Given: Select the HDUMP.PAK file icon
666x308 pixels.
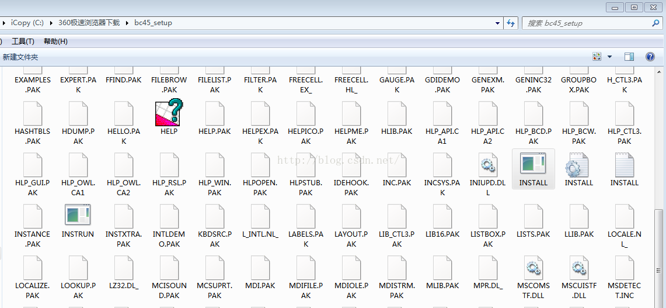Looking at the screenshot, I should pos(78,113).
